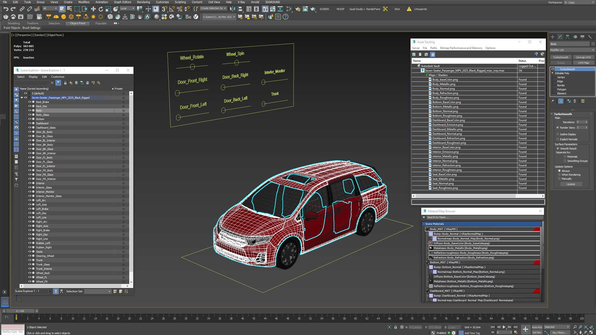Open the Local reference coordinate dropdown
Image resolution: width=596 pixels, height=335 pixels.
pos(127,9)
